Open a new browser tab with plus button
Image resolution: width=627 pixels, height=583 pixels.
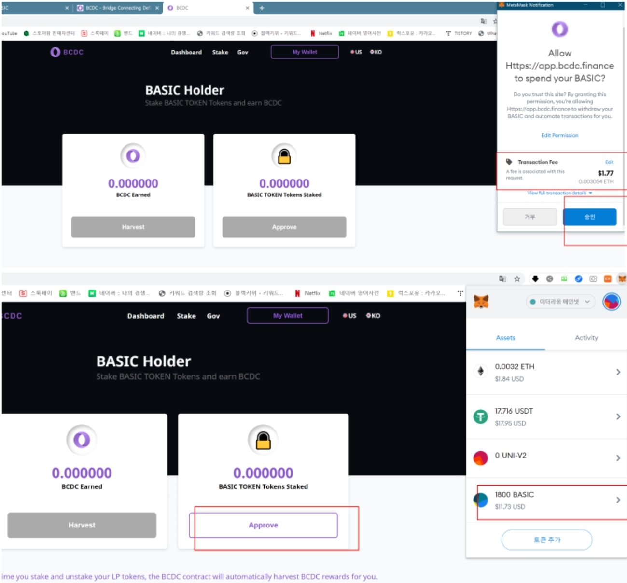[262, 8]
